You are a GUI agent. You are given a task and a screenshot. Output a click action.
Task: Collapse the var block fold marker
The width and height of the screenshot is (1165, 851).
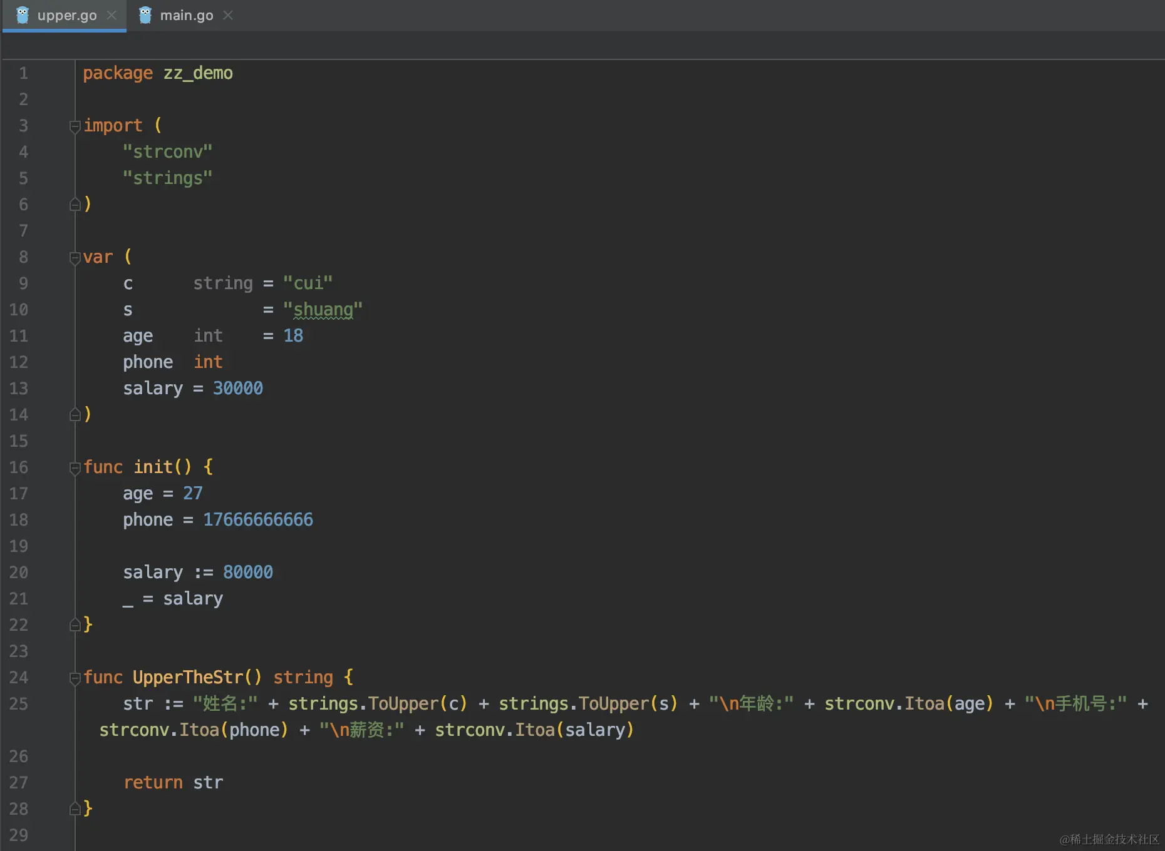click(x=75, y=257)
